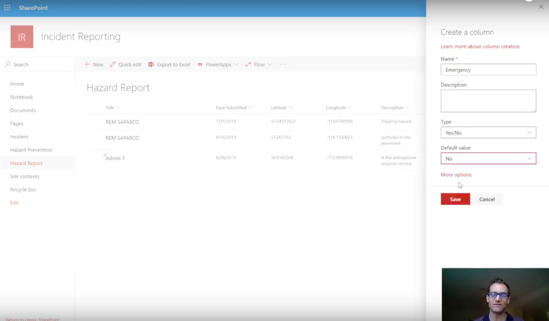
Task: Open Hazard Prevention in the left navigation
Action: (x=31, y=150)
